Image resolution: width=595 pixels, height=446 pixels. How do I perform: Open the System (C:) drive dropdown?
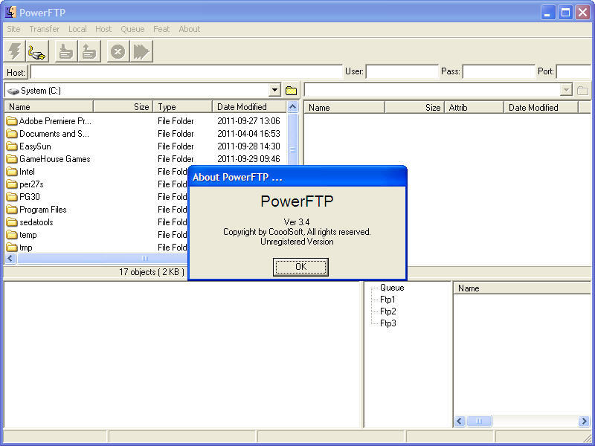pyautogui.click(x=274, y=91)
